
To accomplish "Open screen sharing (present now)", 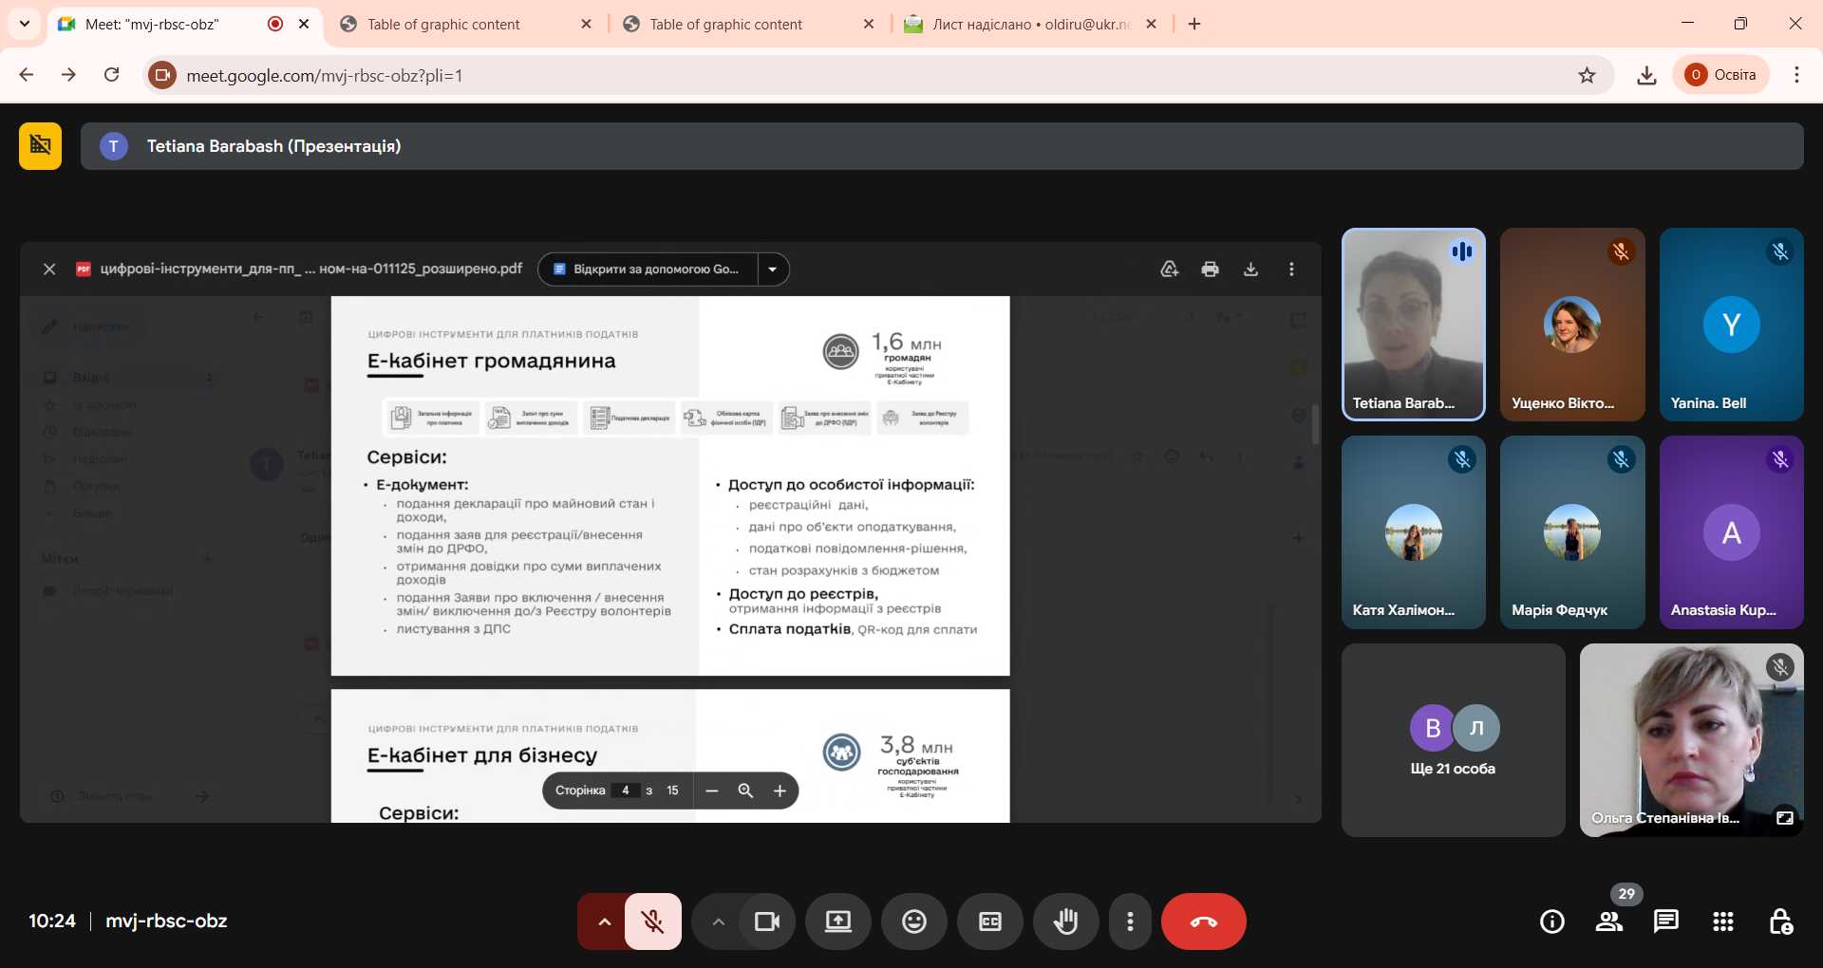I will tap(836, 921).
